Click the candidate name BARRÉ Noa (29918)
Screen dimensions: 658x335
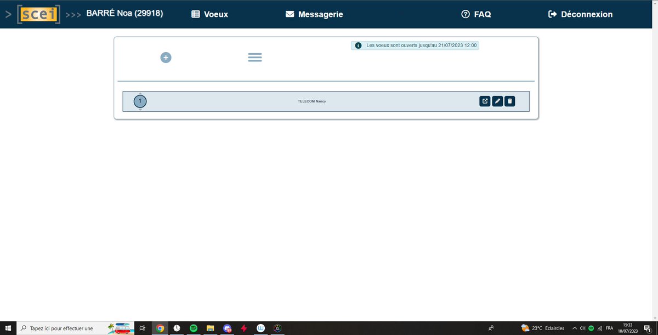125,14
